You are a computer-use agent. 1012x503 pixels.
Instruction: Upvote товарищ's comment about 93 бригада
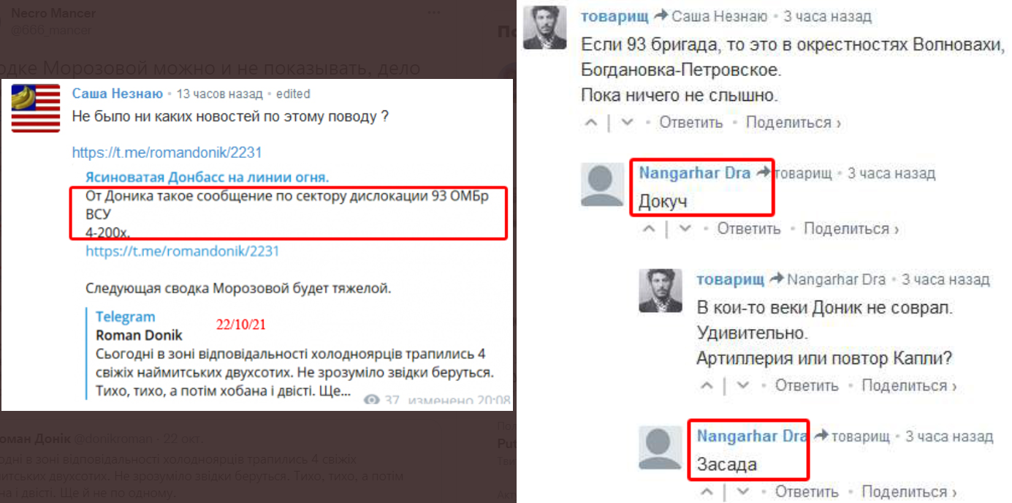[x=591, y=123]
